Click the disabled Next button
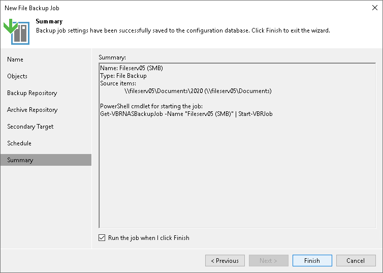 pos(268,261)
